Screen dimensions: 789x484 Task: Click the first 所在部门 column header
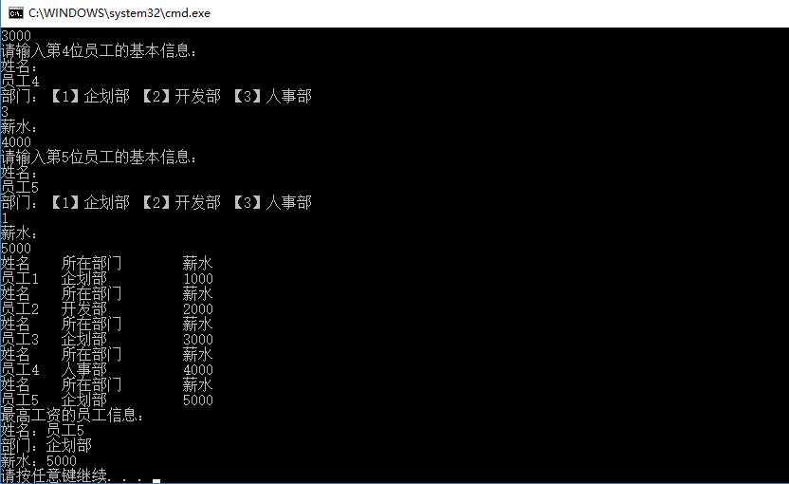tap(92, 263)
